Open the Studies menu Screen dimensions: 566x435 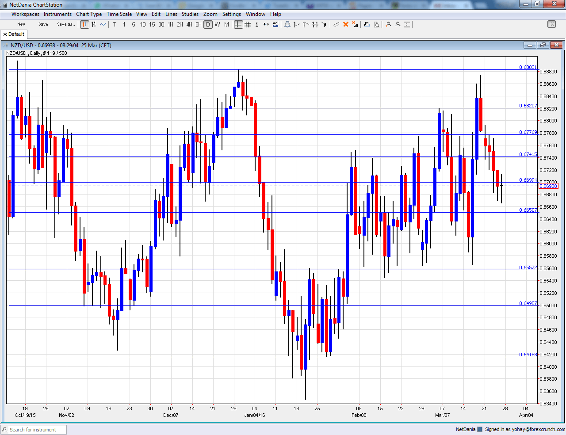pos(190,14)
